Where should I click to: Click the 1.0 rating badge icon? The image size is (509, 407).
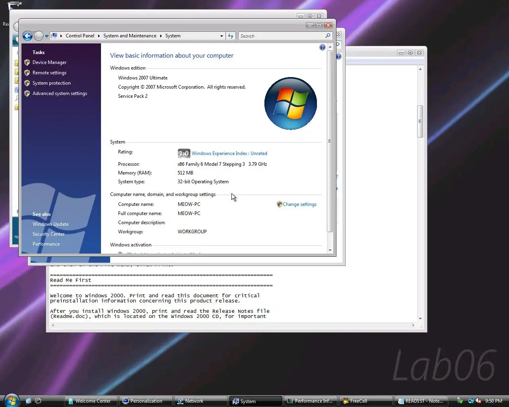click(x=184, y=153)
